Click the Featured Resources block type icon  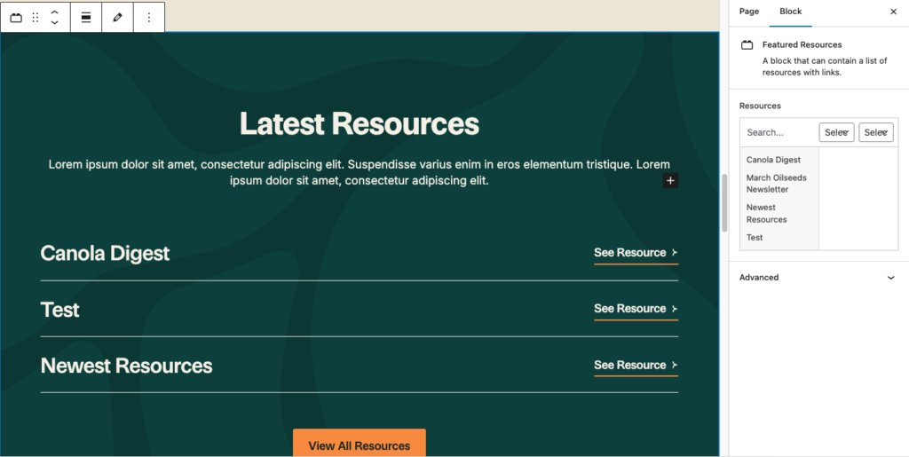pos(16,18)
